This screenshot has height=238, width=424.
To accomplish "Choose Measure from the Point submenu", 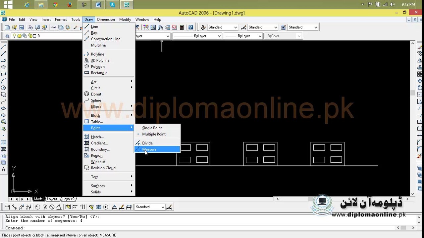I will point(157,149).
